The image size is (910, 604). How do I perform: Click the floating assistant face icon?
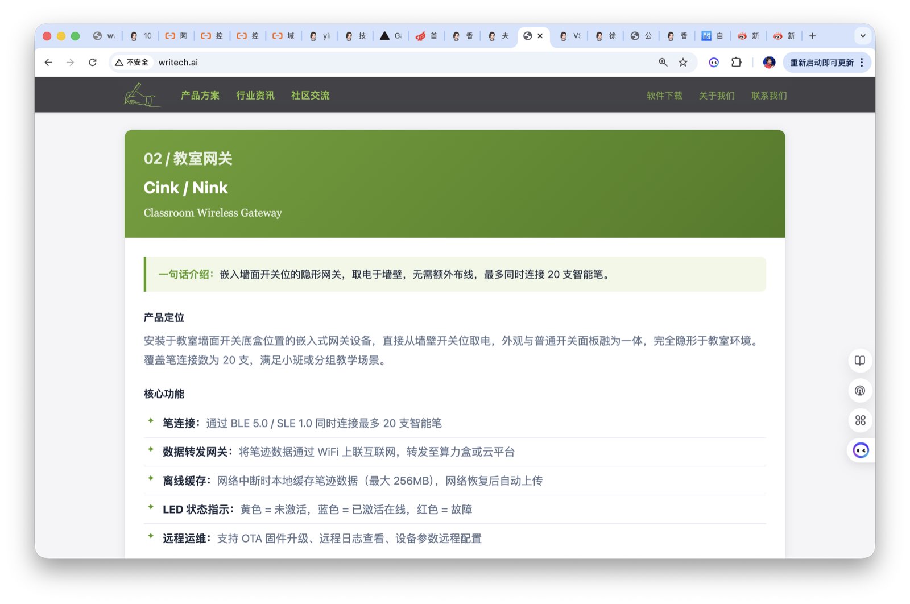click(861, 450)
